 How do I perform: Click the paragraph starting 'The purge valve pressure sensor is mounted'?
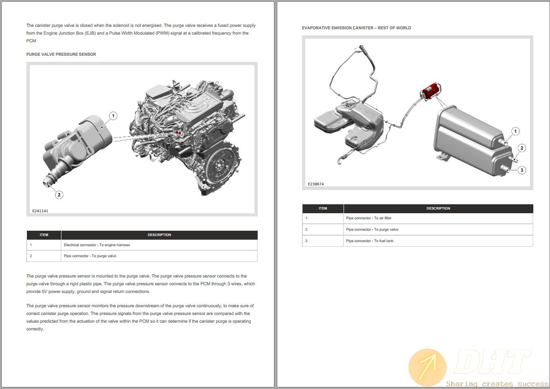click(140, 284)
